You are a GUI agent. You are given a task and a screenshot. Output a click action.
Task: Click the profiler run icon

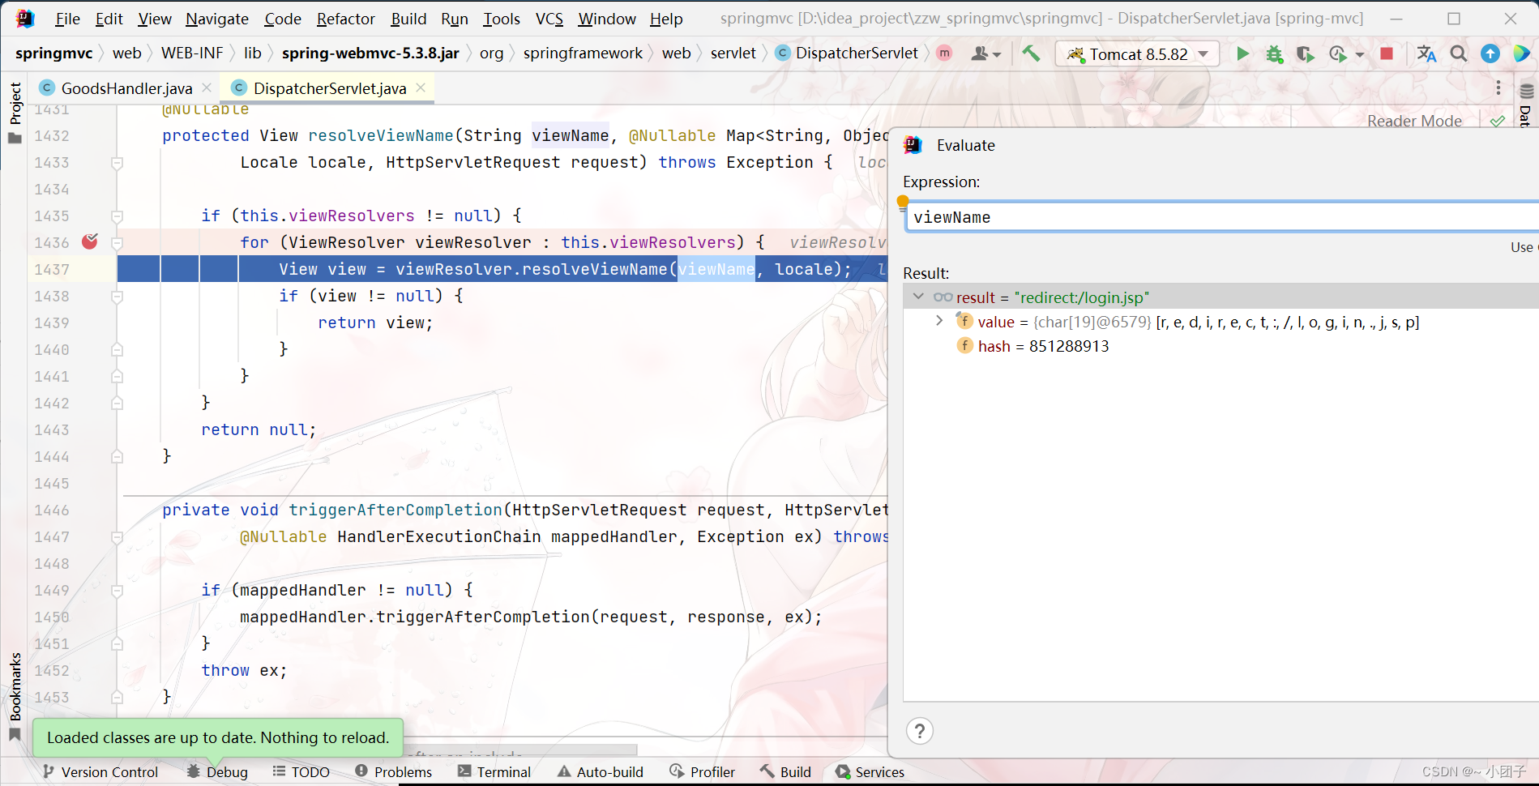tap(1338, 53)
